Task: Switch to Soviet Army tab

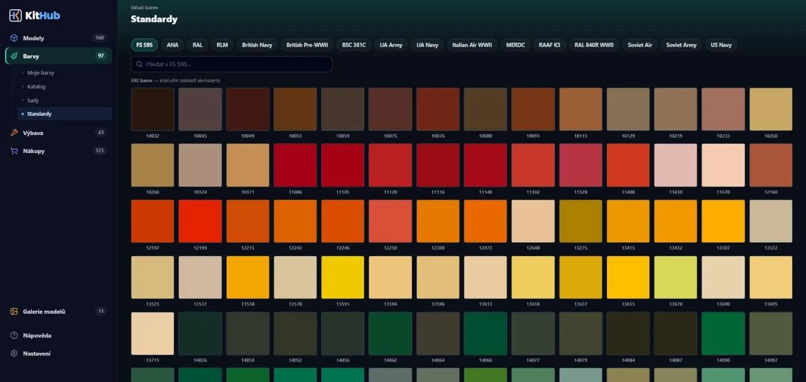Action: (681, 45)
